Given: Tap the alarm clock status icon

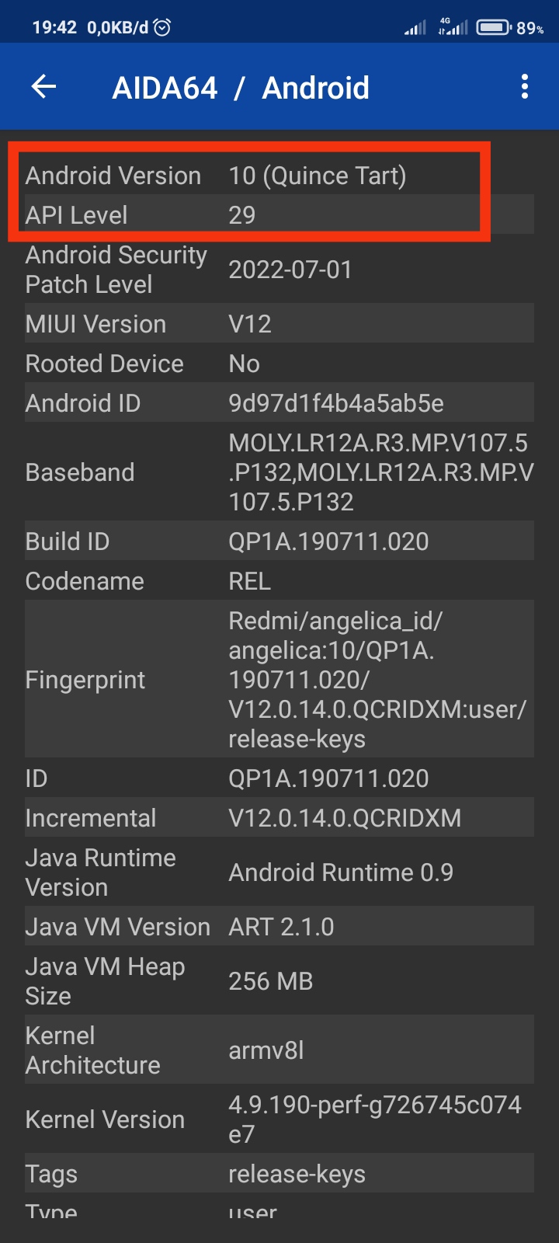Looking at the screenshot, I should click(162, 28).
